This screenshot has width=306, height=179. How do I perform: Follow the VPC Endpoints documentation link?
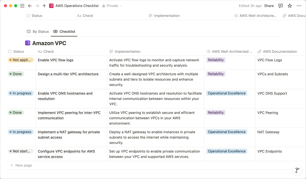pyautogui.click(x=270, y=151)
